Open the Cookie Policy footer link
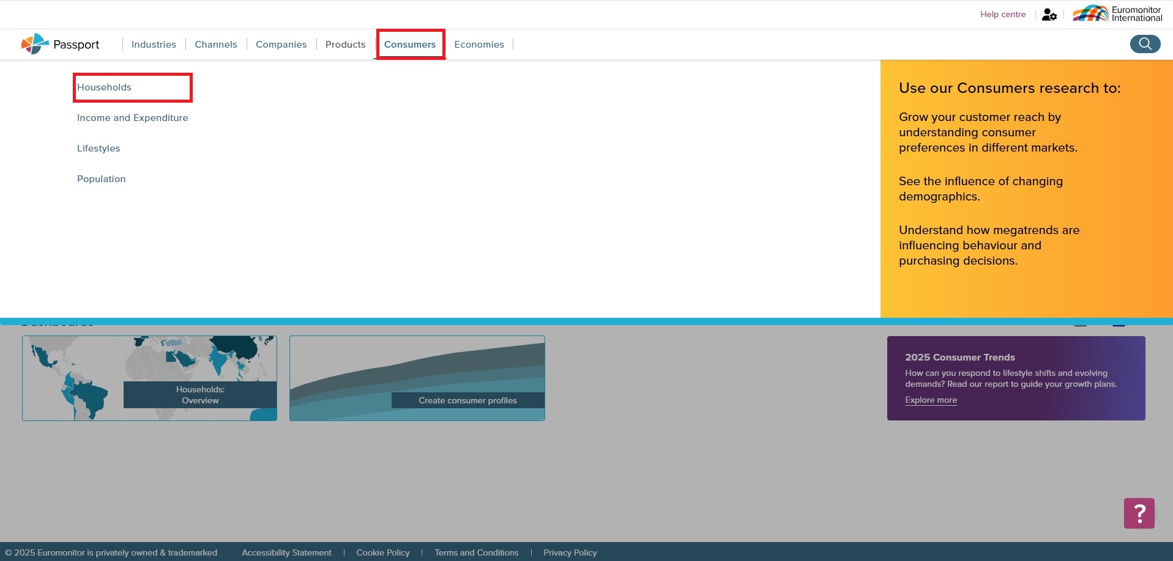Viewport: 1173px width, 561px height. pos(383,552)
